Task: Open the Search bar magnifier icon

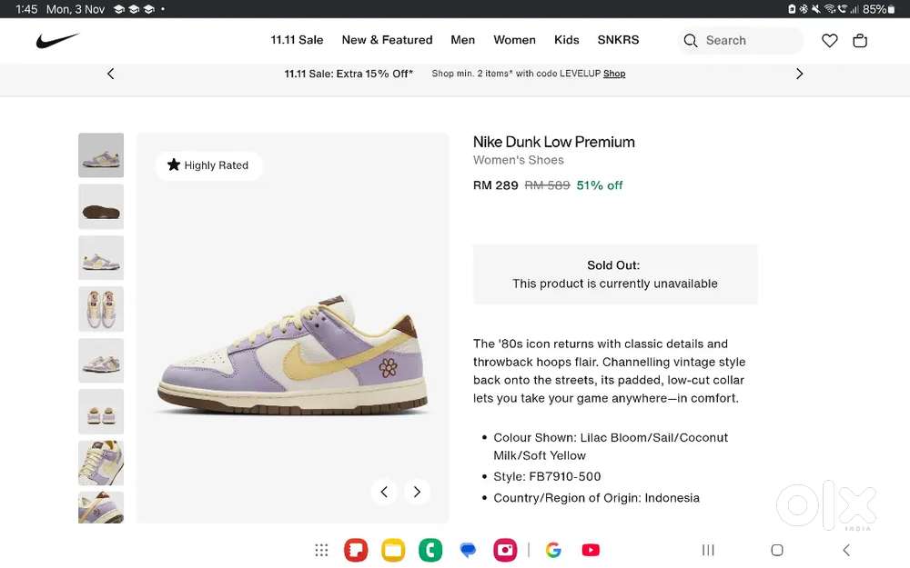Action: [x=691, y=41]
